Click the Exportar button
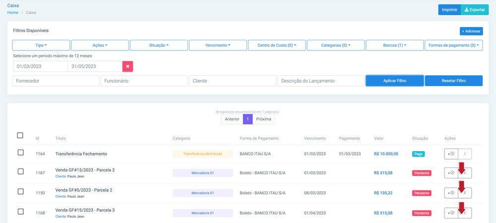Viewport: 496px width, 223px height. [x=475, y=10]
